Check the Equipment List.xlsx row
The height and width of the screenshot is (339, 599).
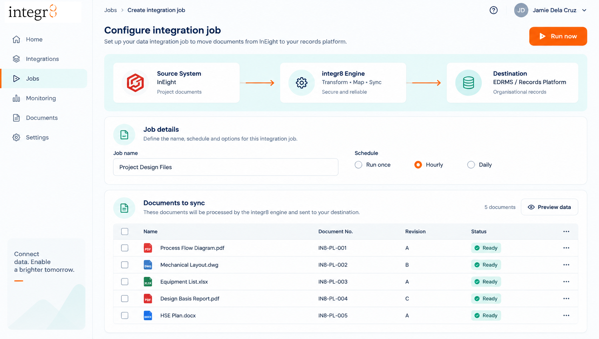tap(125, 282)
